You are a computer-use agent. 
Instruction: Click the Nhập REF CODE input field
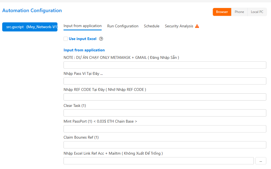[x=165, y=97]
